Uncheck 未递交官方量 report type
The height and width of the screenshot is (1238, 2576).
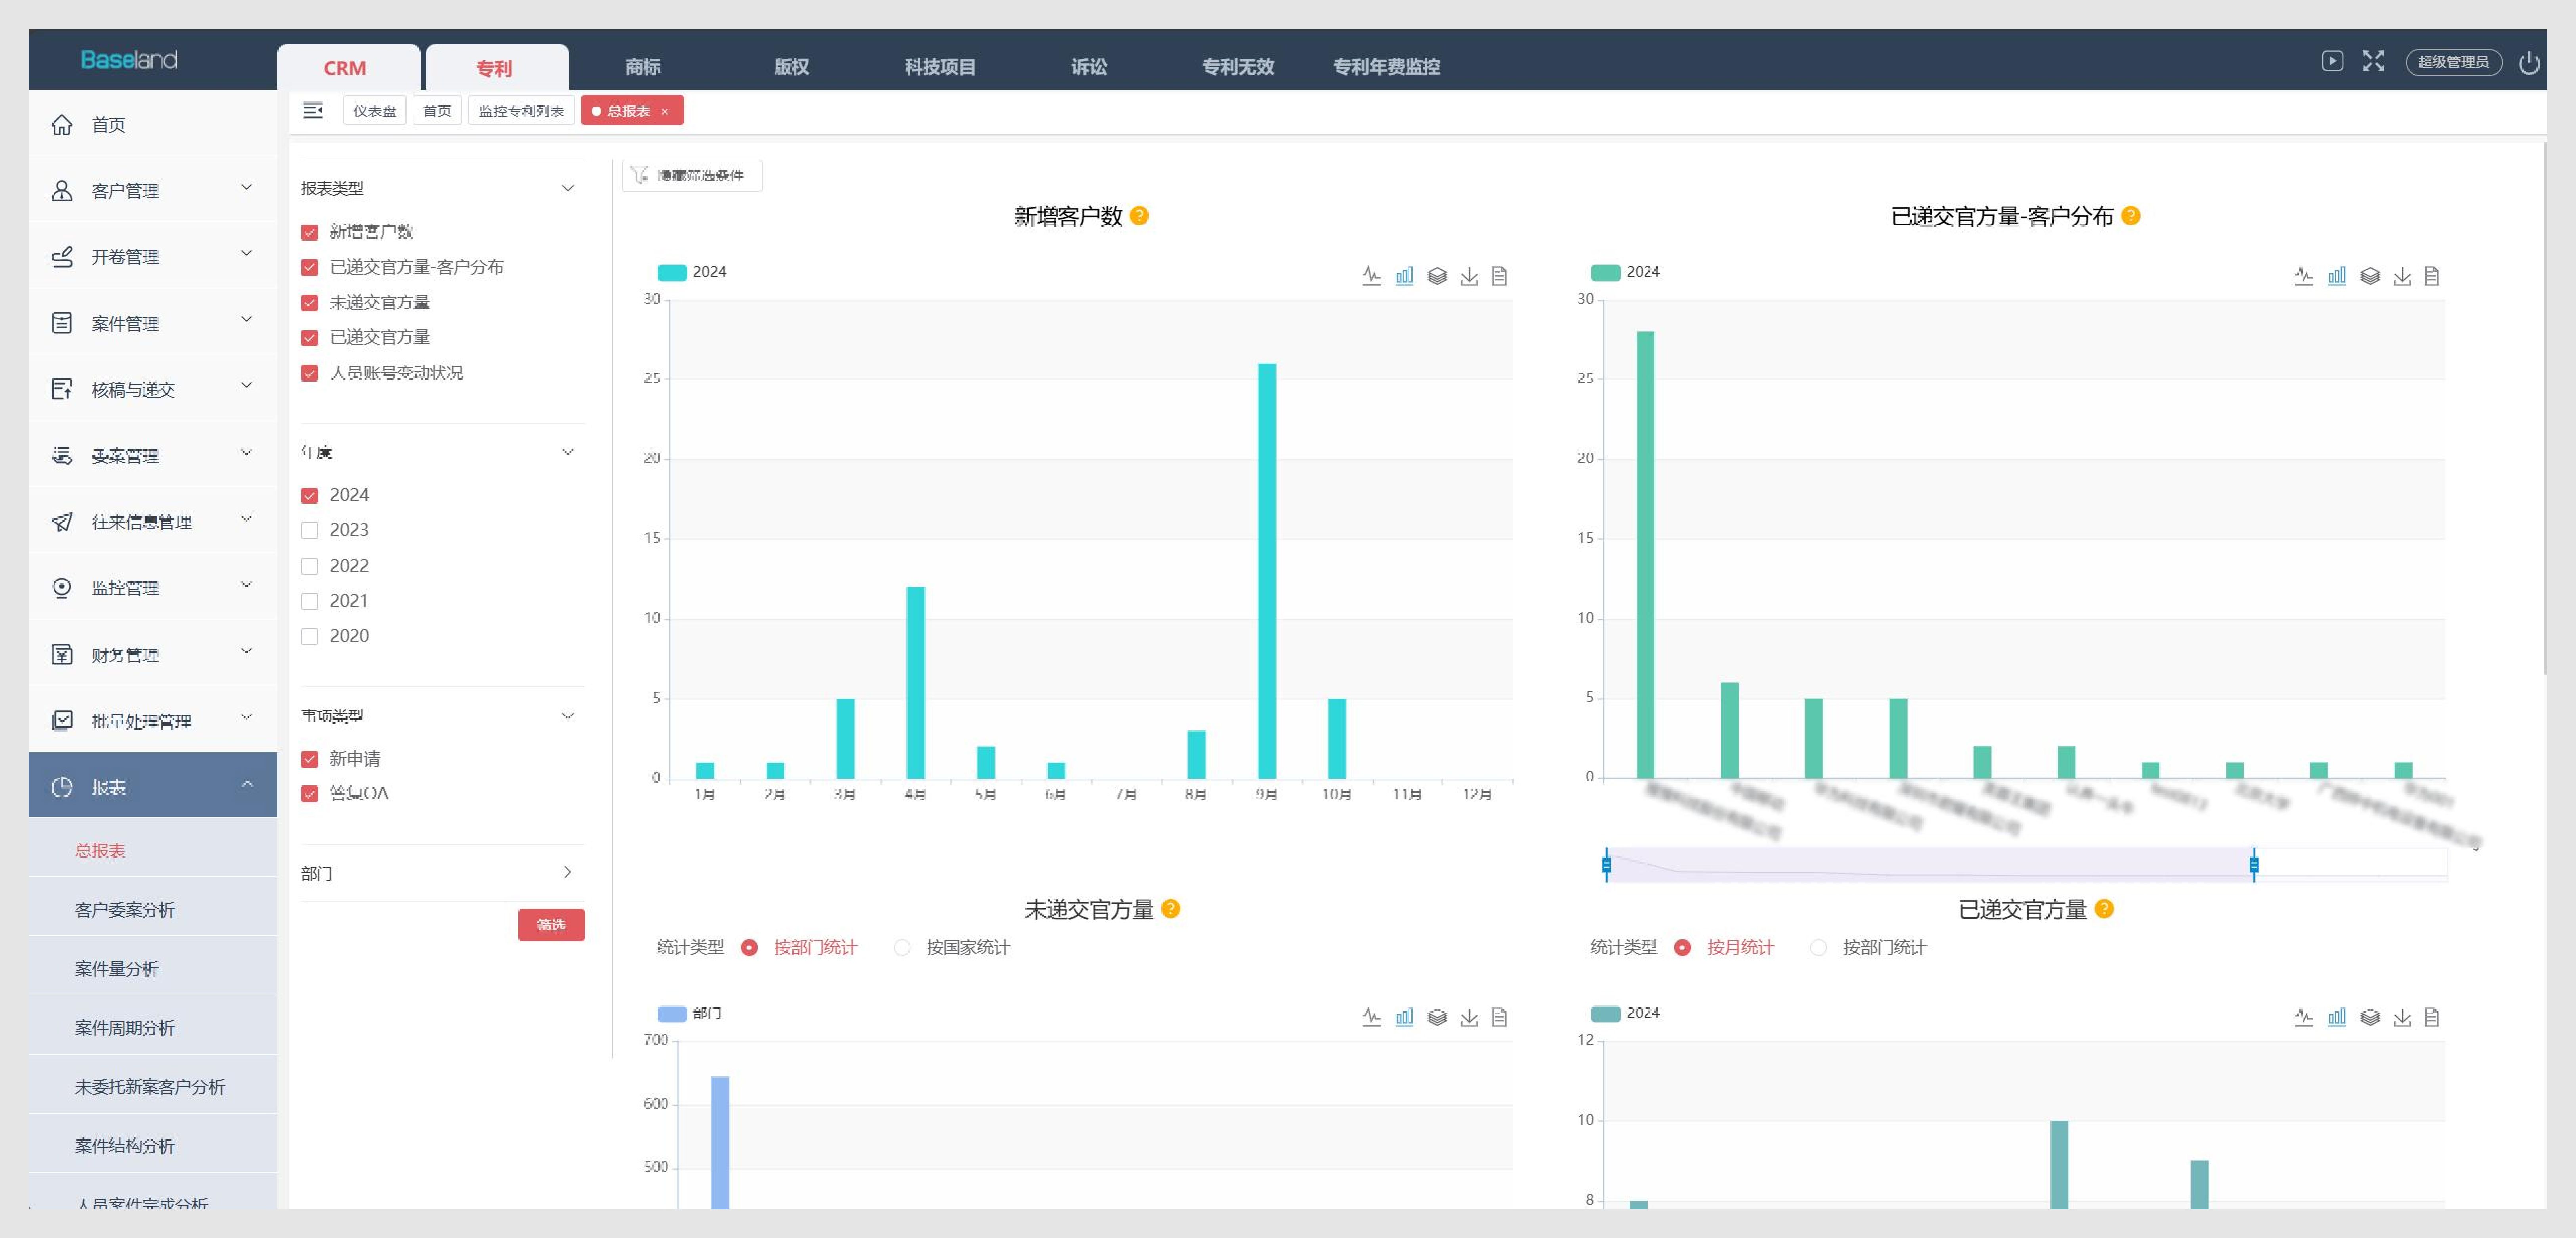[x=310, y=303]
